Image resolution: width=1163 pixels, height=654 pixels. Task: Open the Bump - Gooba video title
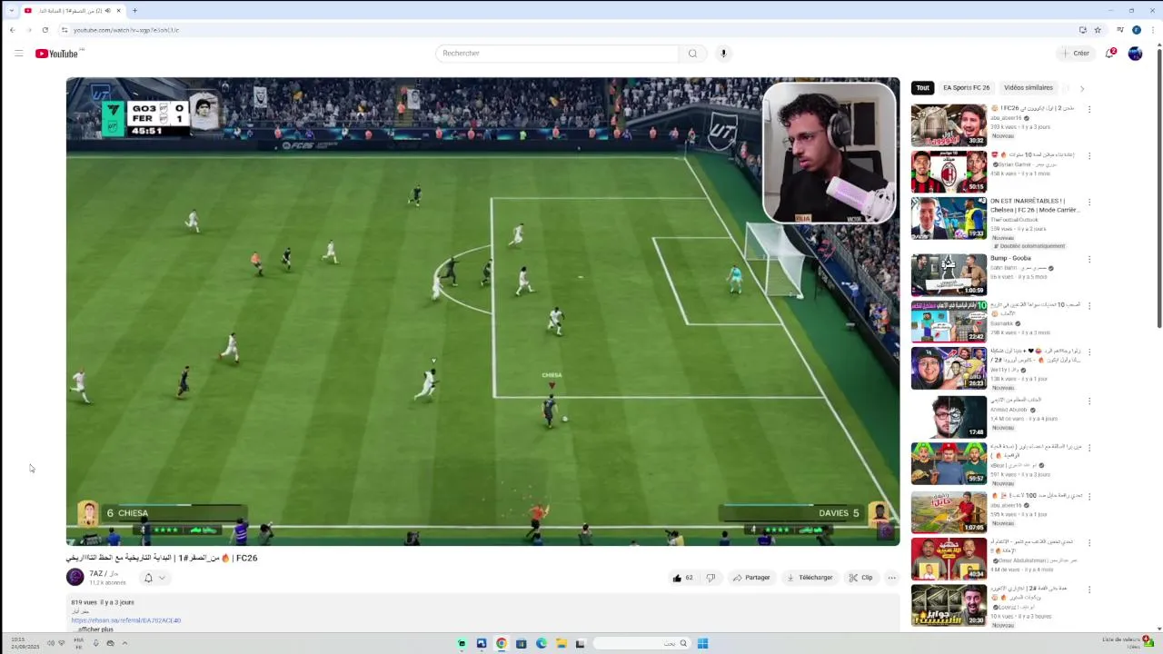tap(1010, 258)
